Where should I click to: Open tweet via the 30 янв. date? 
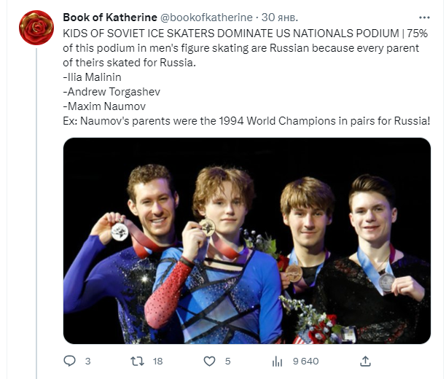(280, 17)
